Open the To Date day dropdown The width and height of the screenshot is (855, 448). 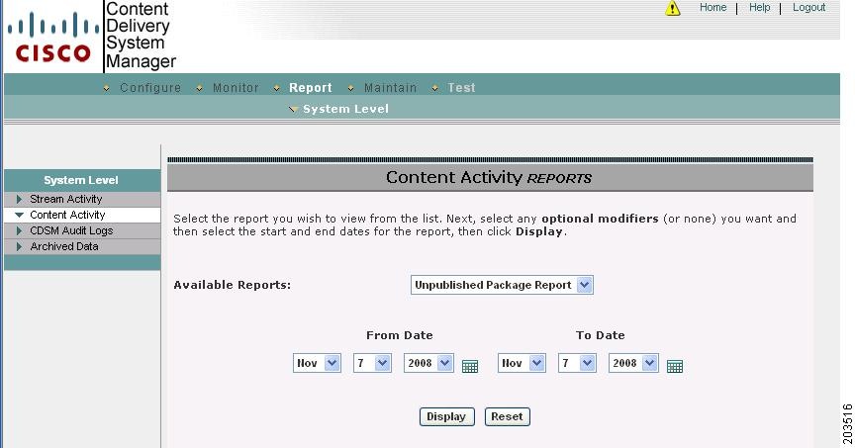577,363
